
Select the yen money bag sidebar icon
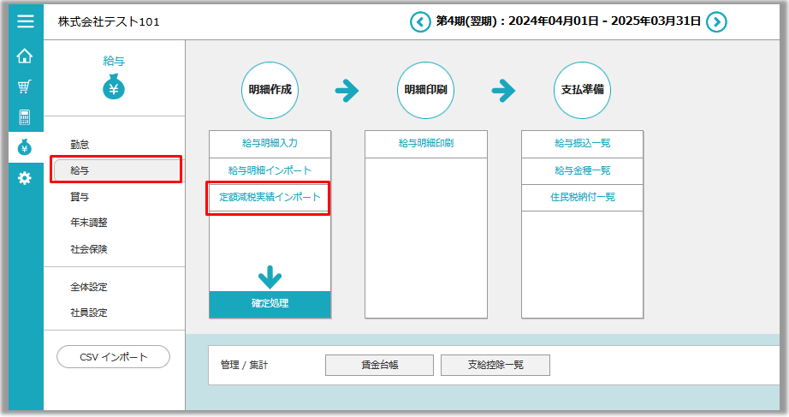[x=26, y=147]
